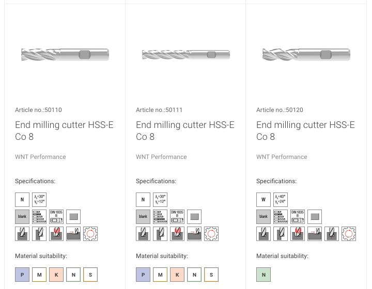This screenshot has width=372, height=289.
Task: Select the blue P material swatch for article 50110
Action: point(22,275)
